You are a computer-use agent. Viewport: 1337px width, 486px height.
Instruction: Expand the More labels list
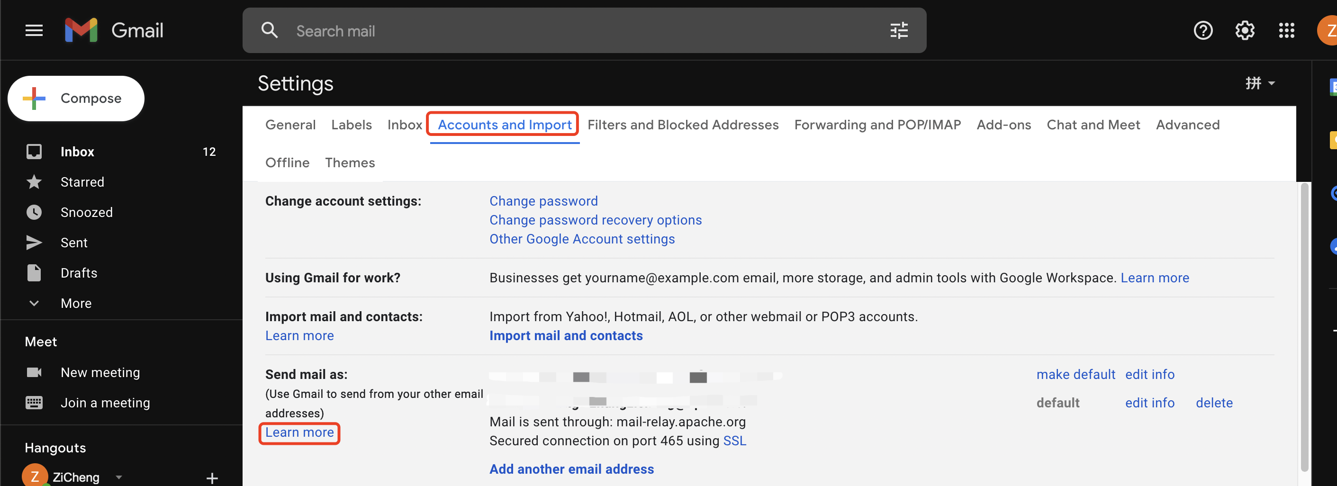[76, 304]
